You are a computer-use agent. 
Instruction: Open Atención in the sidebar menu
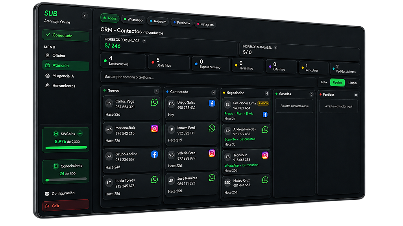coord(66,66)
